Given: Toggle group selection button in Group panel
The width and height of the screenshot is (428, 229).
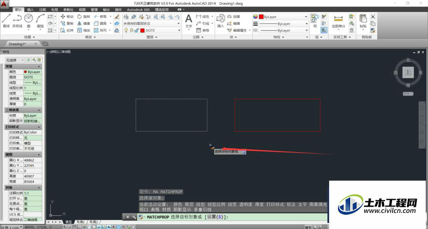Looking at the screenshot, I should (324, 30).
